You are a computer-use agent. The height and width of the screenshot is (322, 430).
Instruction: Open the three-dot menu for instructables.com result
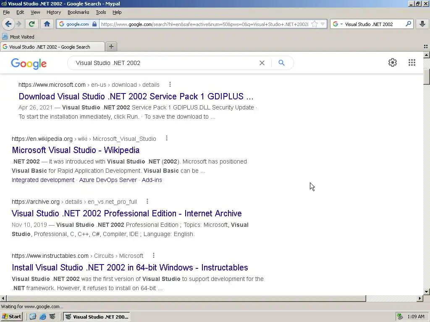click(154, 255)
